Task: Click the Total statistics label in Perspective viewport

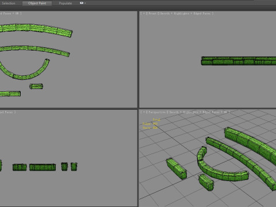Action: click(156, 120)
